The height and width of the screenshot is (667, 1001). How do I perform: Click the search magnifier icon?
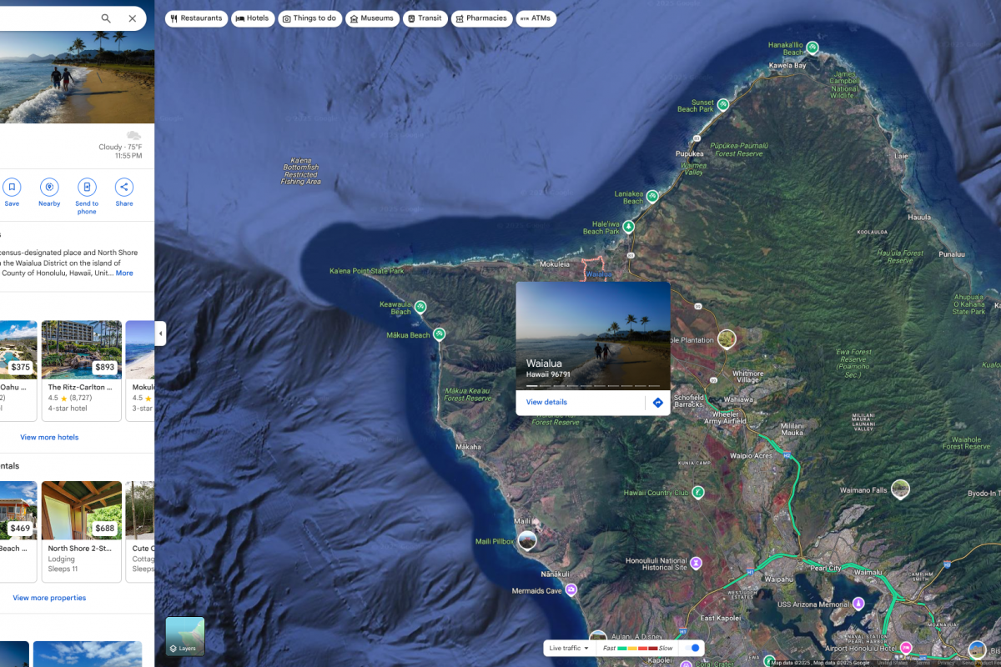click(106, 18)
